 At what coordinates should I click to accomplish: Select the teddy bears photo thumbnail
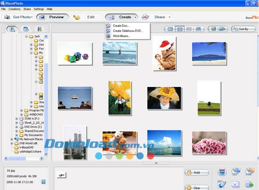120,143
